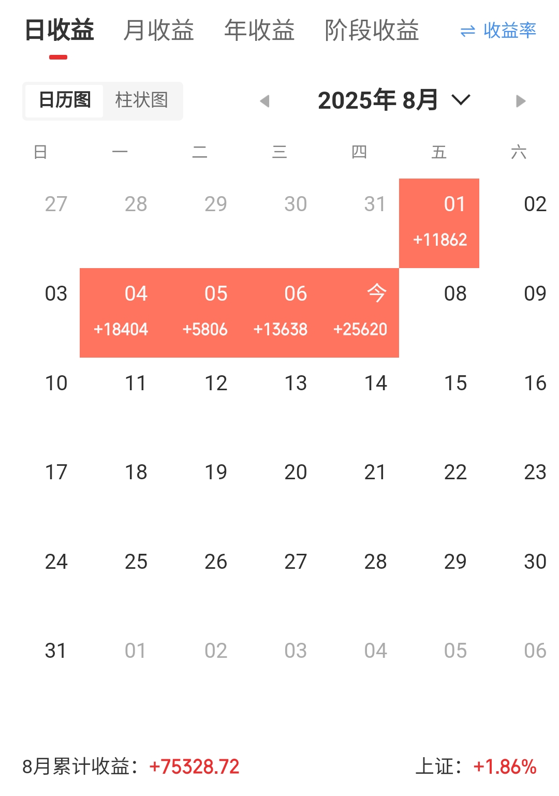
Task: Tap the 上证 index +1.86% value
Action: click(x=505, y=766)
